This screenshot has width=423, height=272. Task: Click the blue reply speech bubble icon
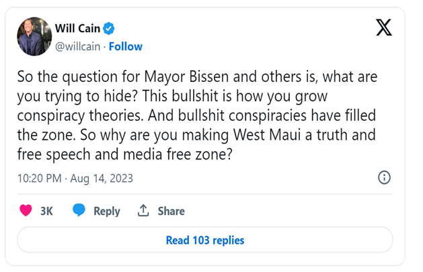(79, 211)
